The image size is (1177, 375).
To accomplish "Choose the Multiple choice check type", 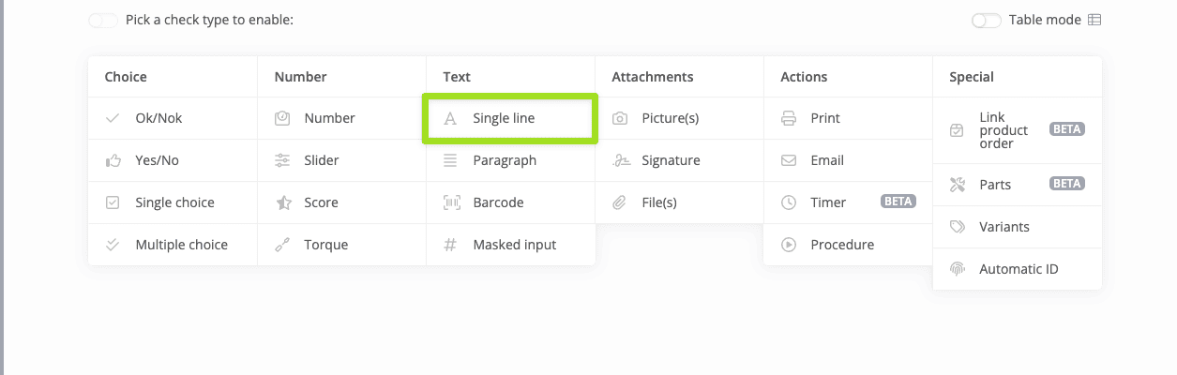I will click(181, 245).
